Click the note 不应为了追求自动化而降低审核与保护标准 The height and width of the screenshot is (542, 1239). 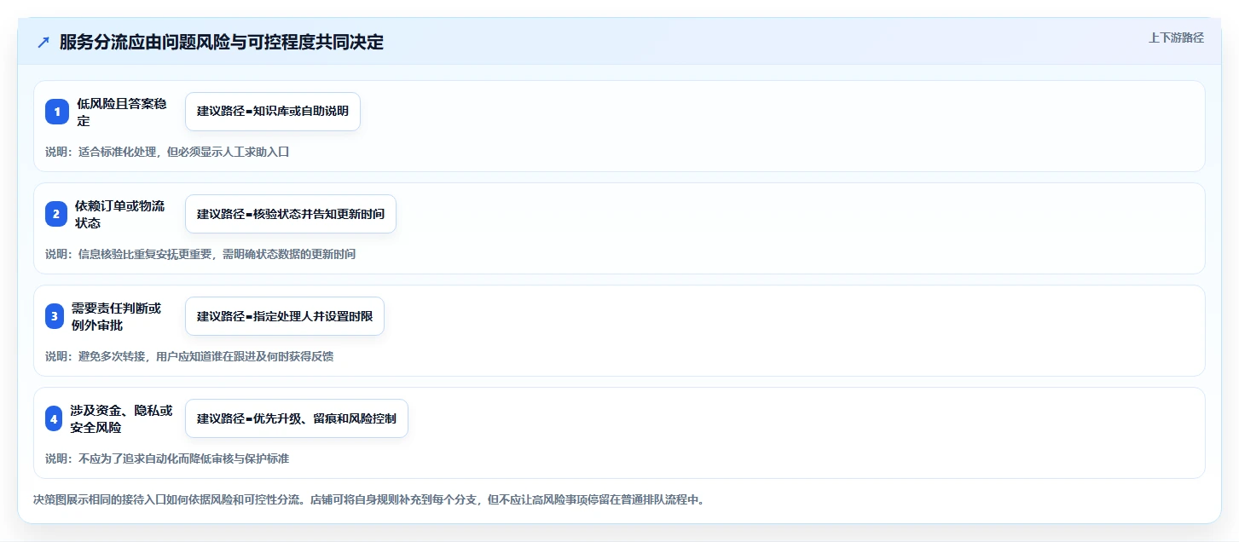click(x=167, y=458)
